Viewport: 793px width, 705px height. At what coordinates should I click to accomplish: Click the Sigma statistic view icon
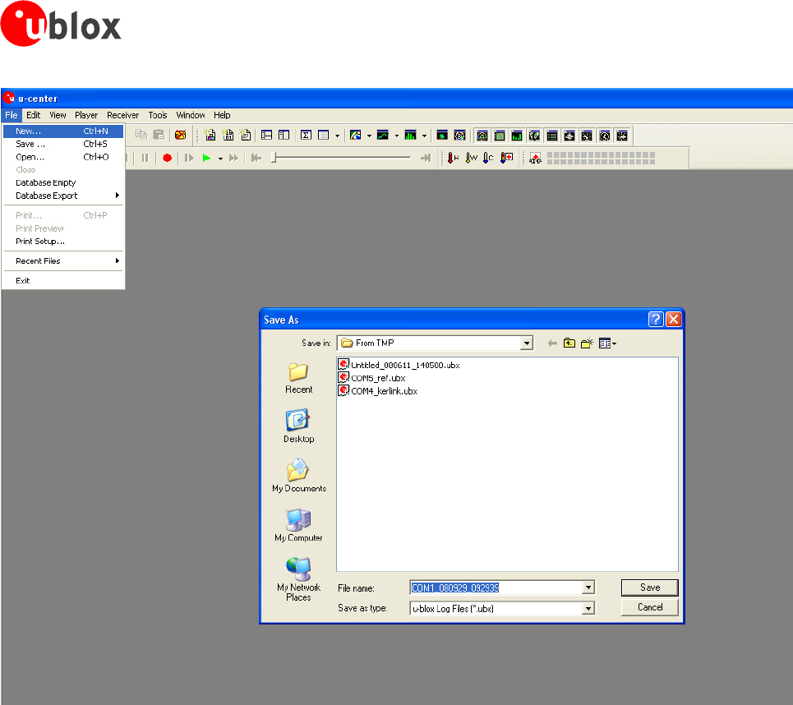[306, 135]
